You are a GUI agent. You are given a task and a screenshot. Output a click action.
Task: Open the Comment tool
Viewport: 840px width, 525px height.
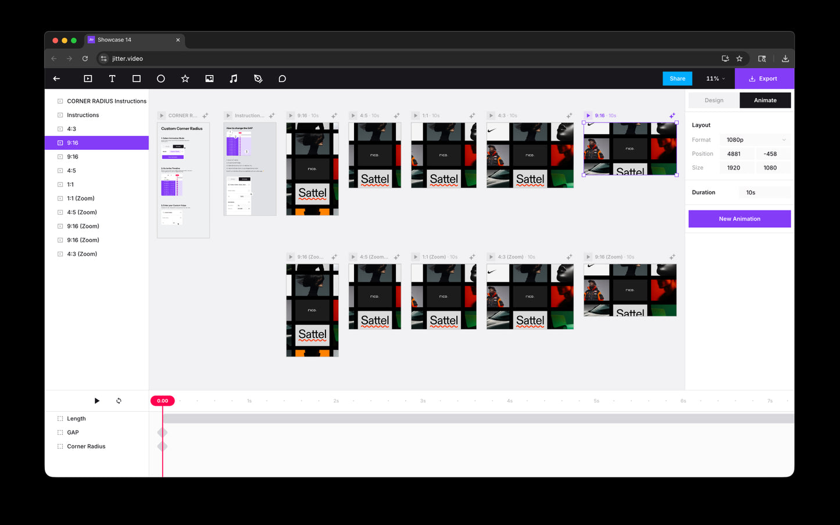tap(283, 79)
